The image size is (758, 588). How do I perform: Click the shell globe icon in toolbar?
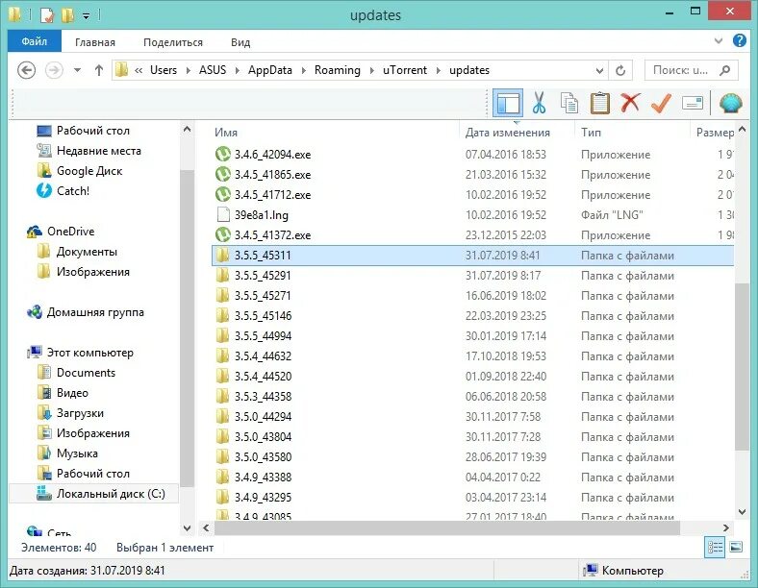[730, 103]
